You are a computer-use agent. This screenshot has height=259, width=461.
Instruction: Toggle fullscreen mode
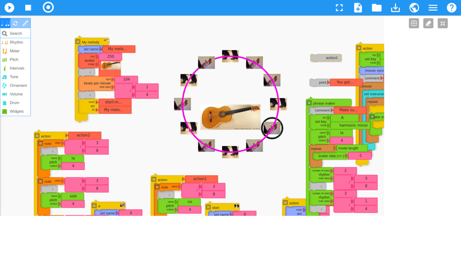[x=339, y=7]
